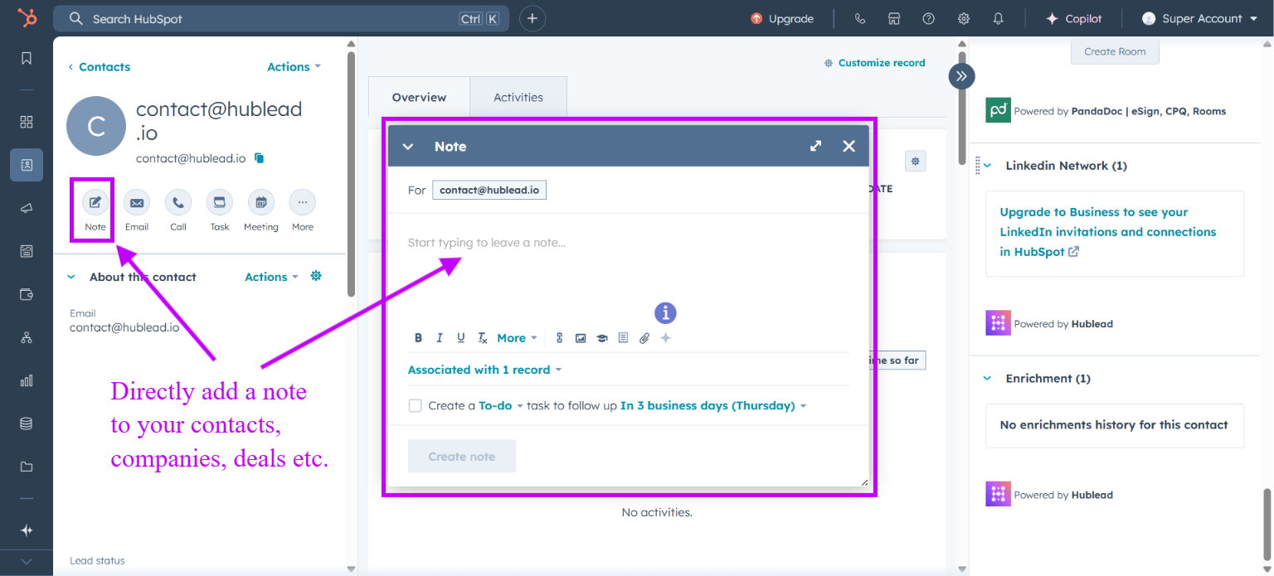The width and height of the screenshot is (1274, 576).
Task: Click the AI sparkle icon in editor toolbar
Action: (x=665, y=338)
